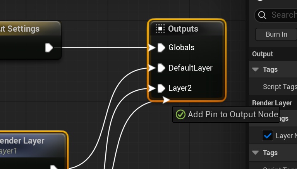Click the Script Tags property under Output

point(279,87)
